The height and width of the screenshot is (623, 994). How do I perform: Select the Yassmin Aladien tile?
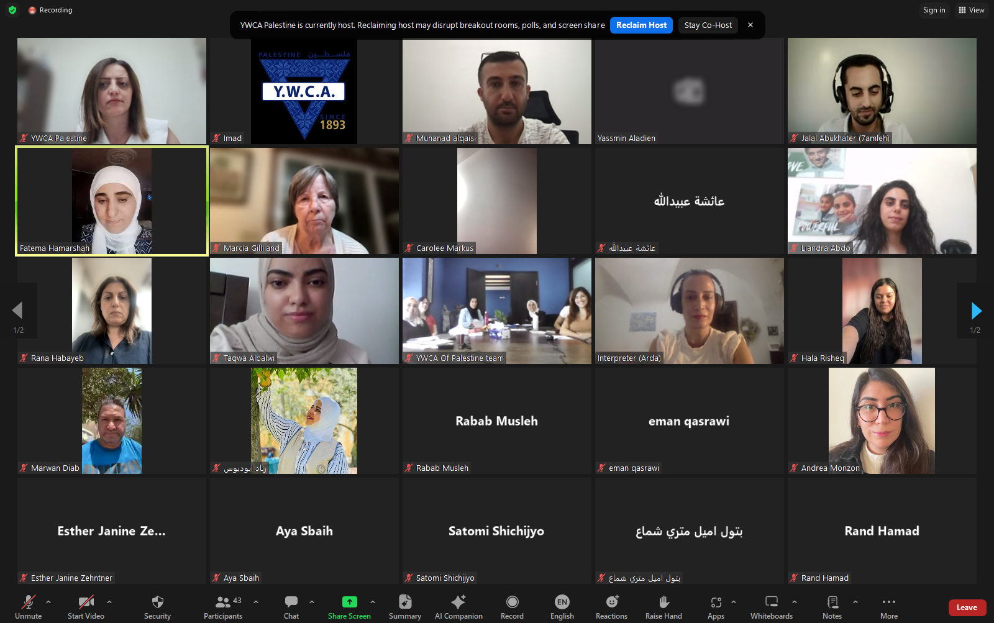(690, 91)
